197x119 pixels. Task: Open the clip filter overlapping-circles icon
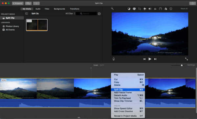(166, 9)
